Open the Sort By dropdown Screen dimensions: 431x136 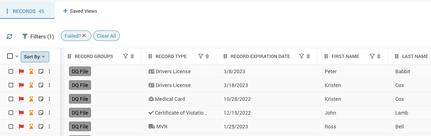coord(35,57)
